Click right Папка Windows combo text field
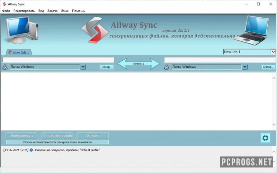The width and height of the screenshot is (277, 173). [x=206, y=67]
